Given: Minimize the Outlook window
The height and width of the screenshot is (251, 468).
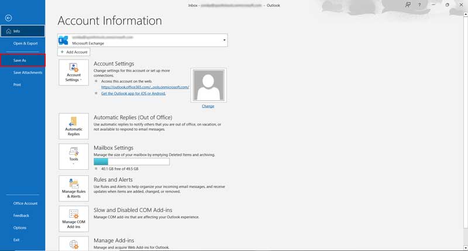Looking at the screenshot, I should click(433, 5).
